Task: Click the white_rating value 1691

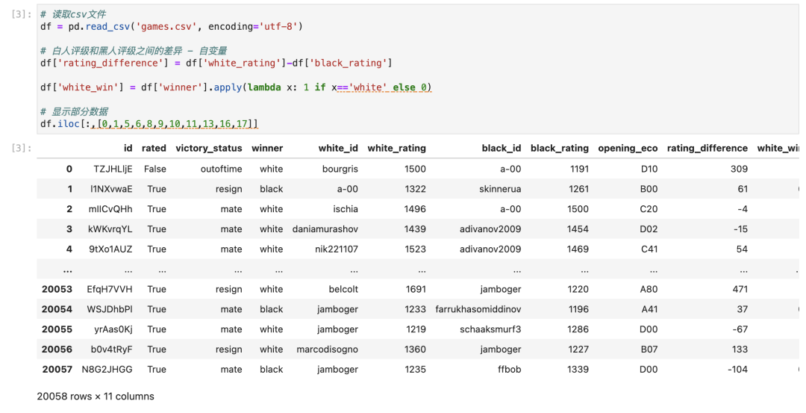Action: pyautogui.click(x=416, y=289)
